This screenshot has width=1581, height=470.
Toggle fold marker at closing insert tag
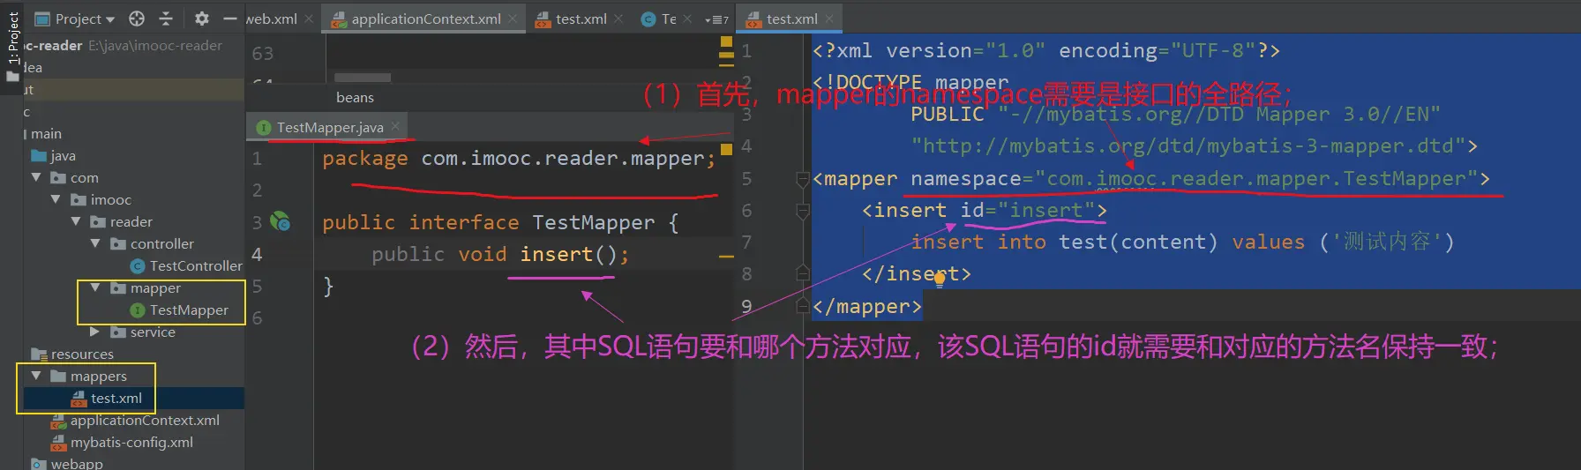803,273
